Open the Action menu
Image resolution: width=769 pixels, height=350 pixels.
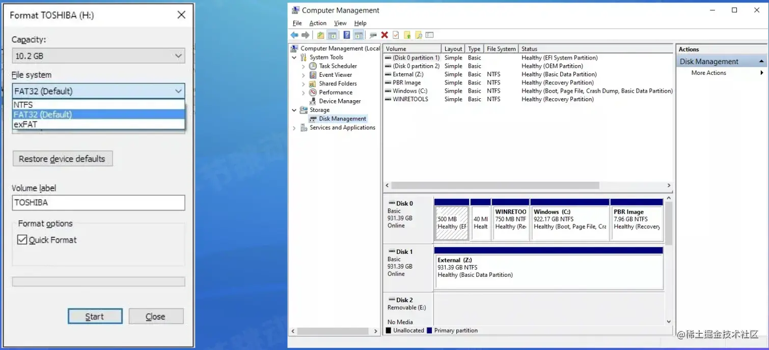318,23
